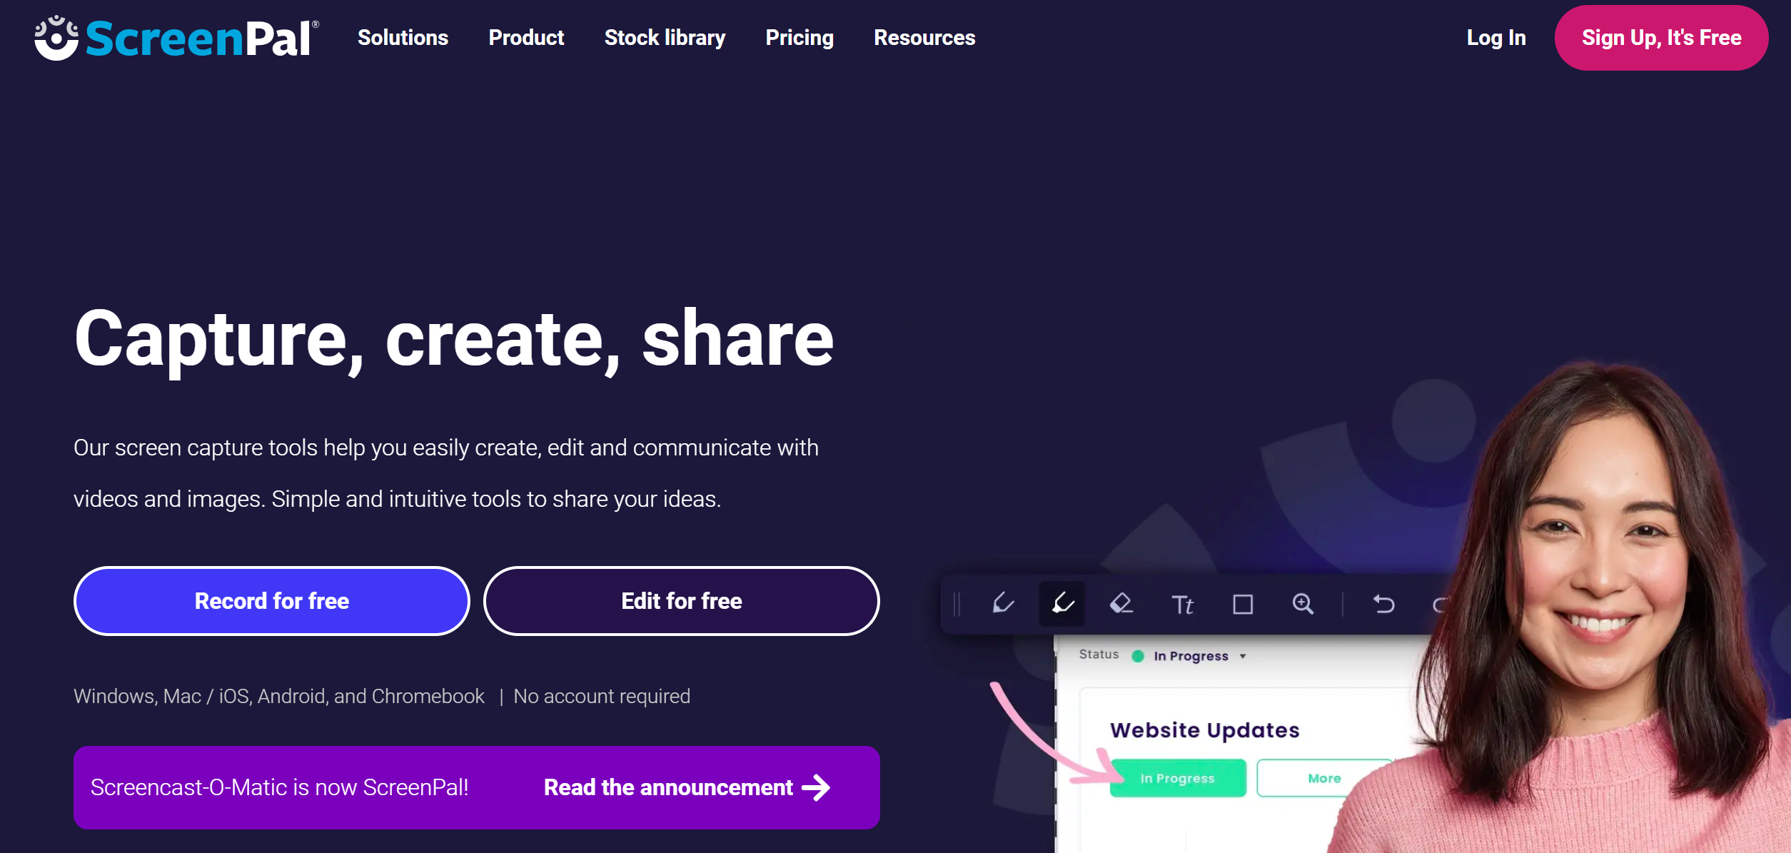Viewport: 1791px width, 853px height.
Task: Click the Log In link
Action: (x=1495, y=38)
